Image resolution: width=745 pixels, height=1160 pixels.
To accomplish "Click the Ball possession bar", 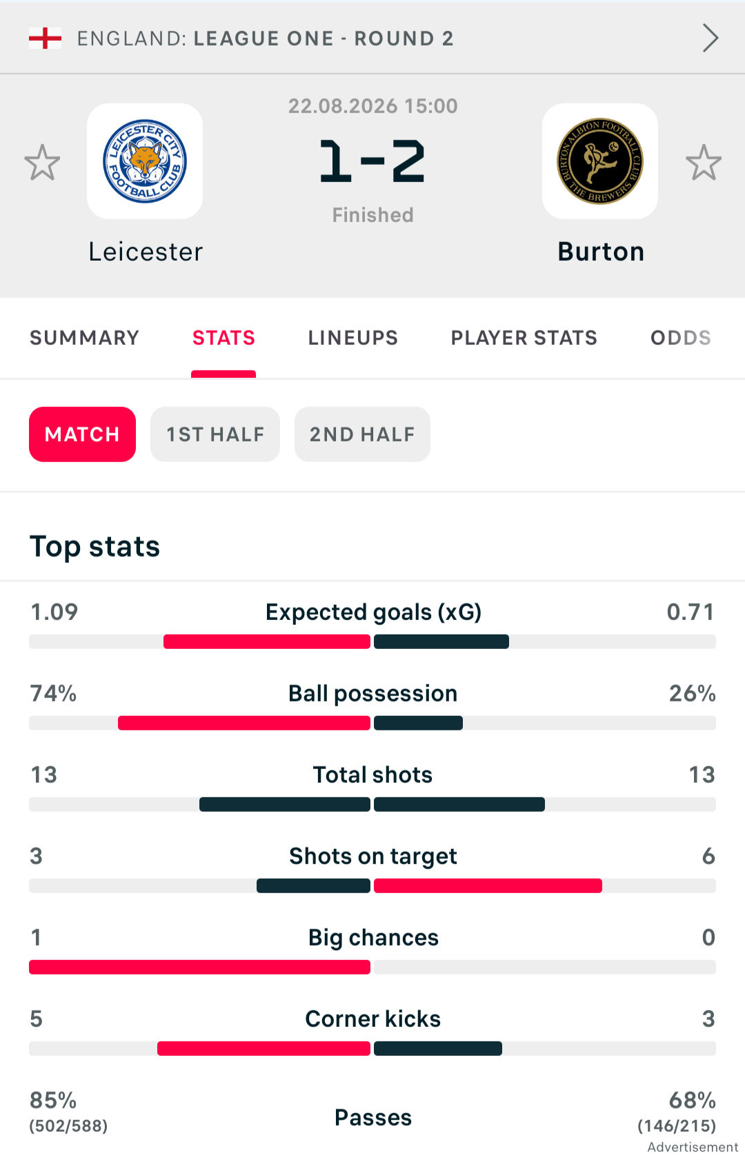I will tap(372, 723).
